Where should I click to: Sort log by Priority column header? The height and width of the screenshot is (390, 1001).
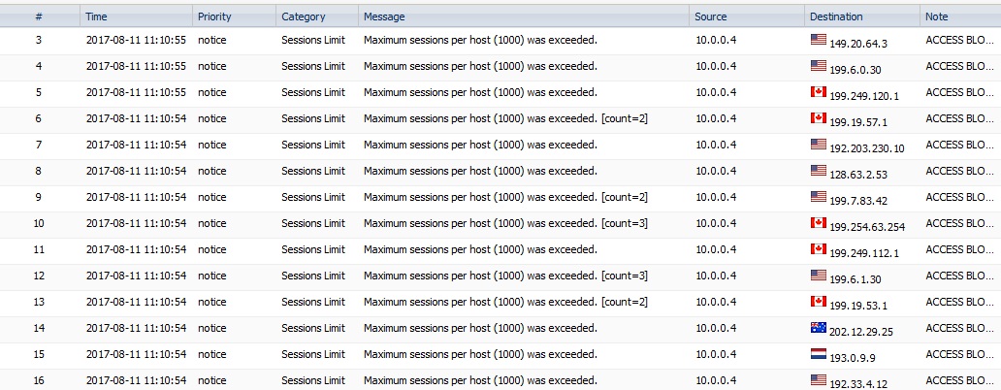click(214, 16)
